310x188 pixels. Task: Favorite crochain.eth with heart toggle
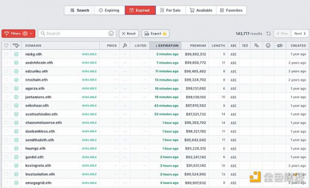6,80
